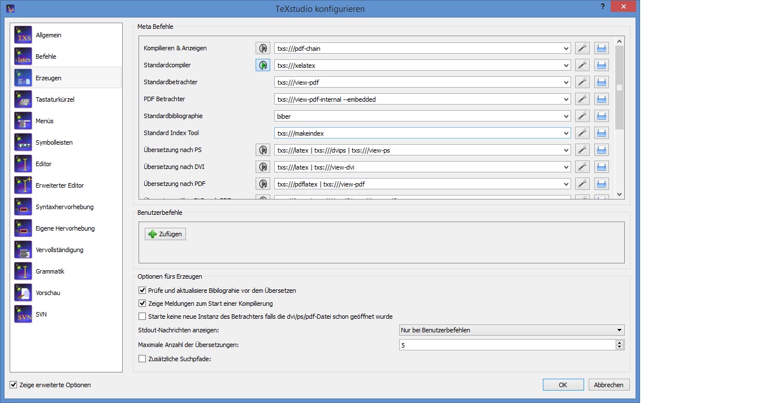Toggle Prüfe und aktualisiere Bibilograhie checkbox

point(142,291)
